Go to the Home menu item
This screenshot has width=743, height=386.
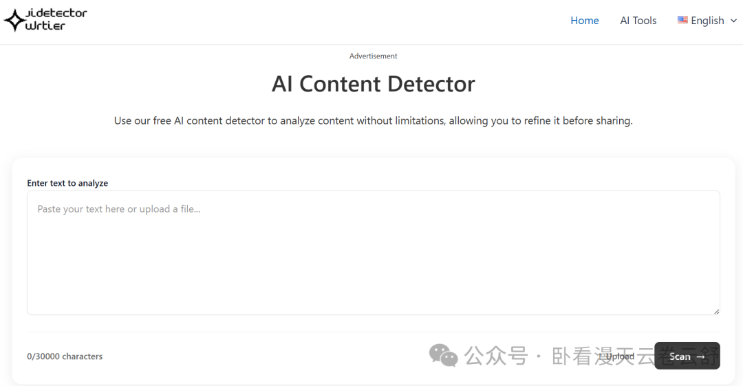[x=585, y=21]
